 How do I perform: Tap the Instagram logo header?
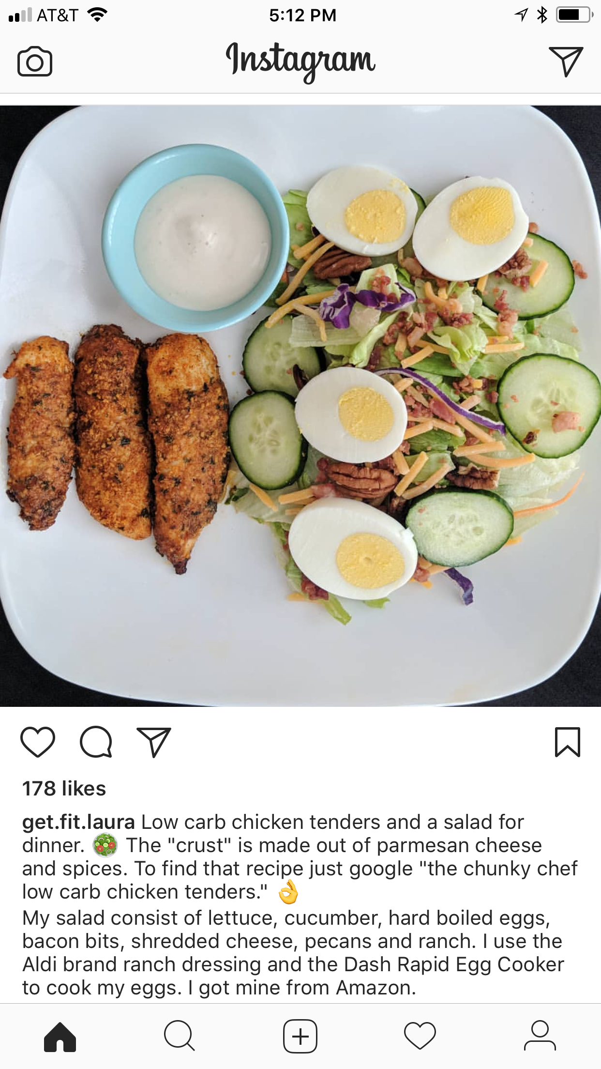[300, 61]
